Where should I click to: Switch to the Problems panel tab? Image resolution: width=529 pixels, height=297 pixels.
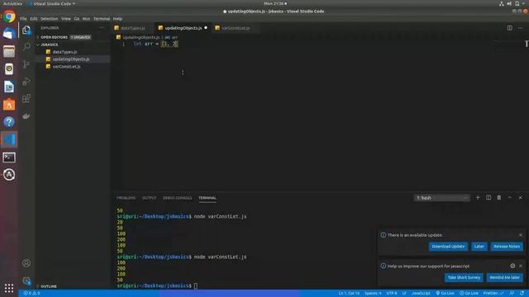(126, 198)
